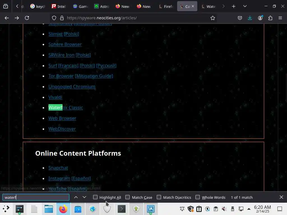Show hidden tray icons arrow
Image resolution: width=287 pixels, height=215 pixels.
(x=249, y=209)
